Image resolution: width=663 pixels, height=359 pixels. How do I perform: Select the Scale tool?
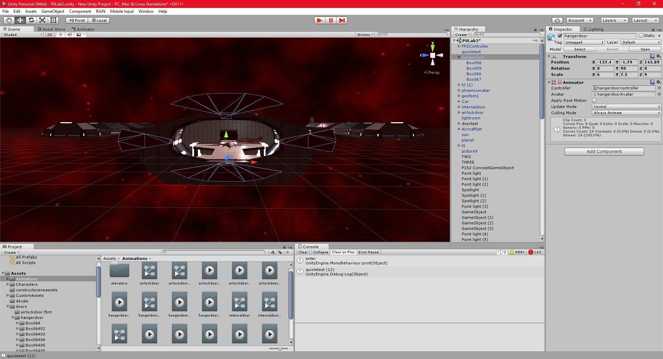42,20
